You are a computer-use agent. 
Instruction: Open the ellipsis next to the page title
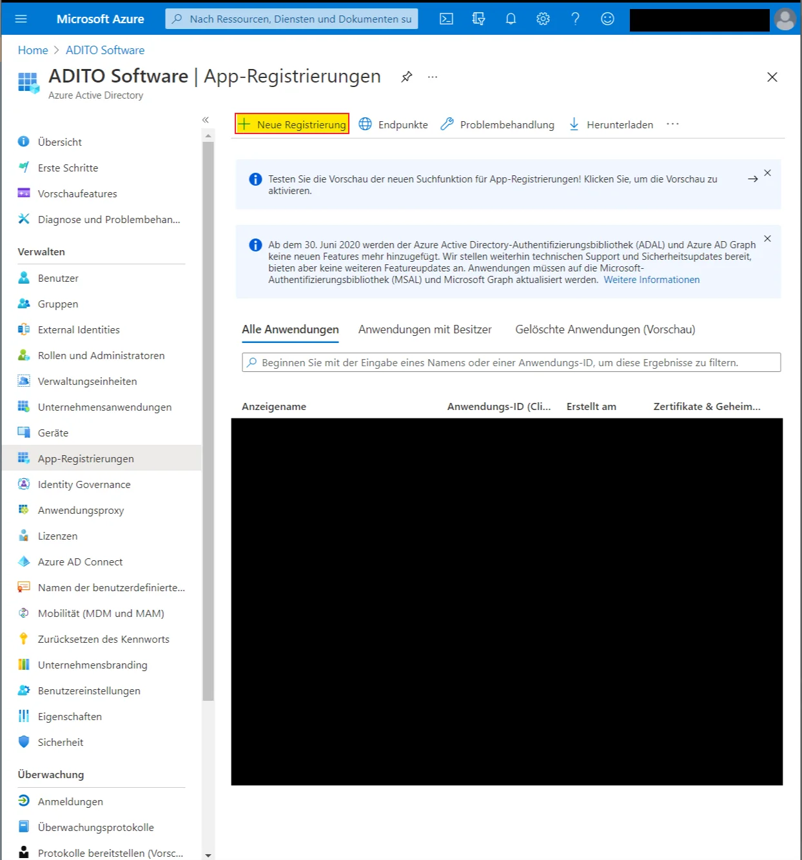pos(433,77)
